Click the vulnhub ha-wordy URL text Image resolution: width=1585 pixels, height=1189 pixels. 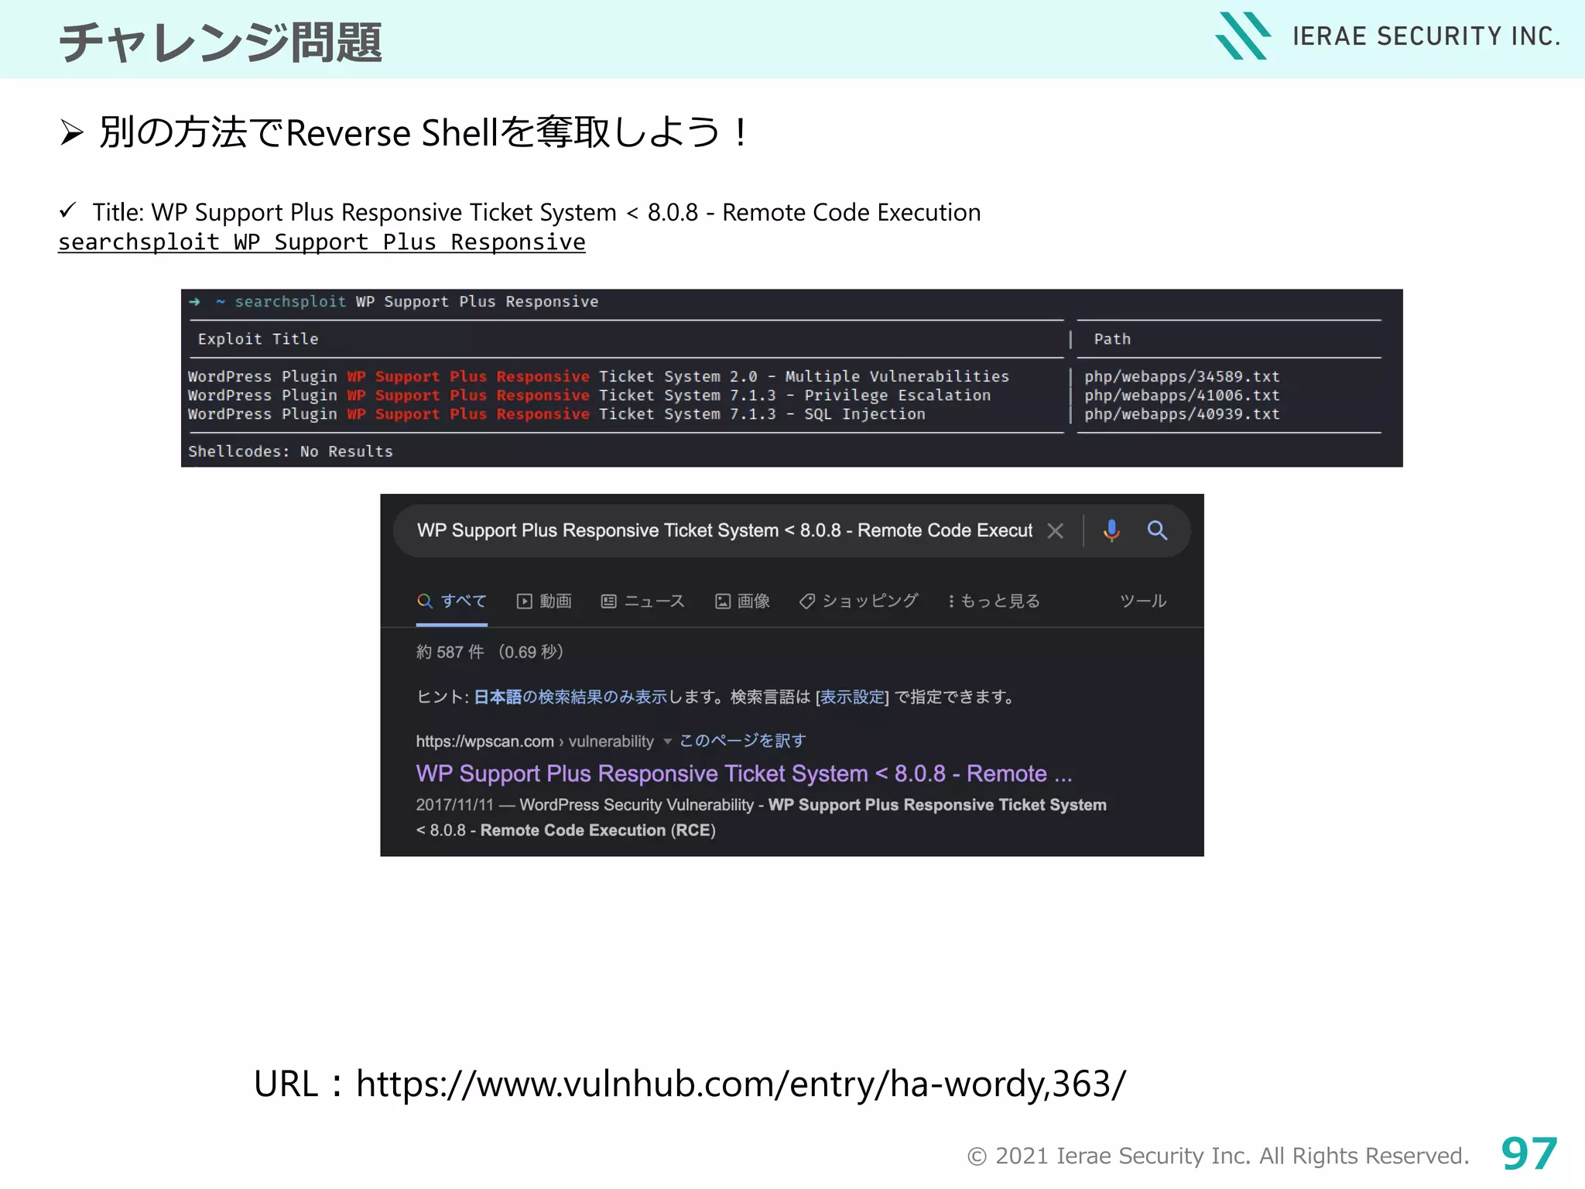pos(741,1084)
